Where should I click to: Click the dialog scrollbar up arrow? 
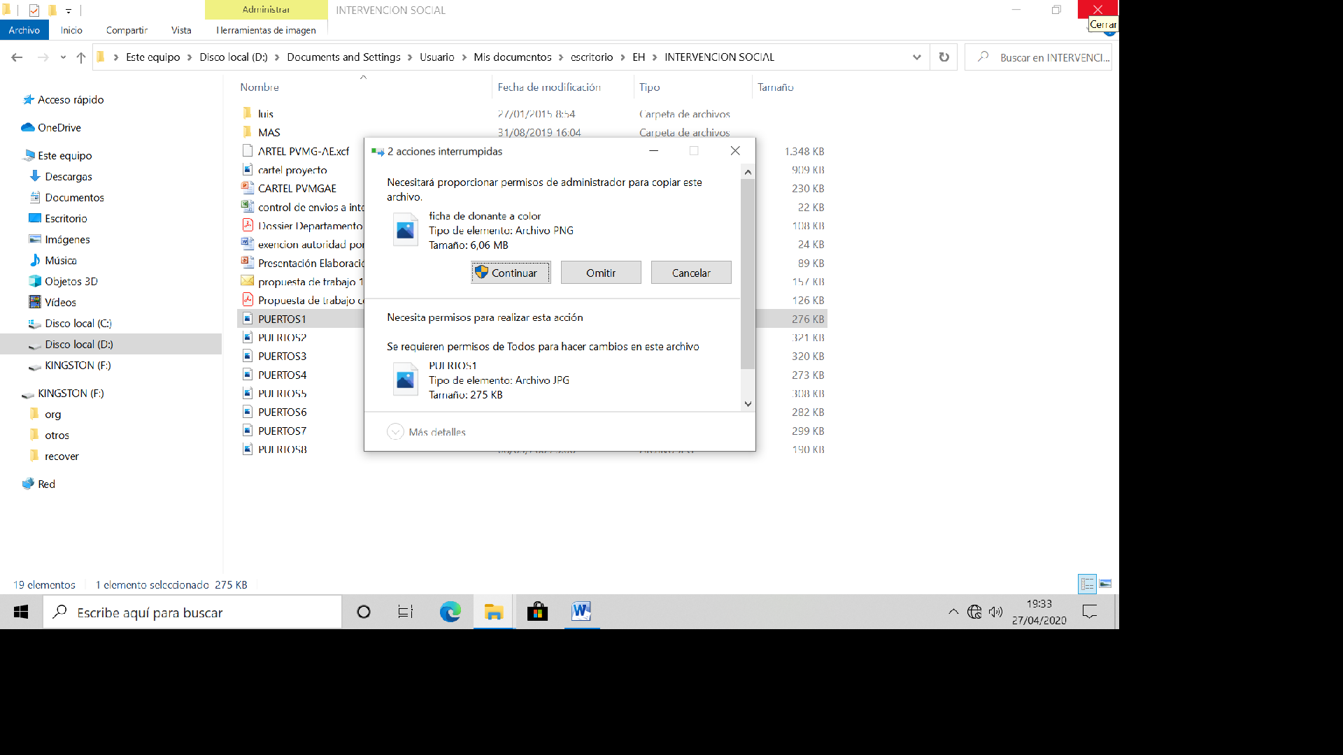pos(748,172)
